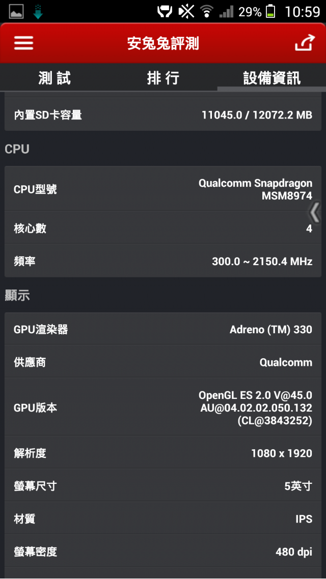Tap the Wi-Fi status icon
This screenshot has height=579, width=326.
(x=206, y=11)
